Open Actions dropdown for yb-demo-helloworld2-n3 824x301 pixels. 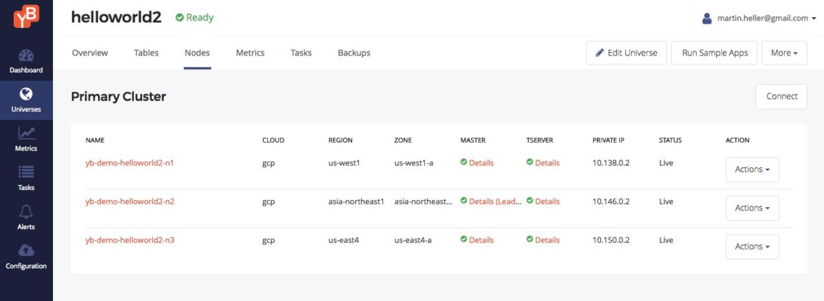pos(752,246)
